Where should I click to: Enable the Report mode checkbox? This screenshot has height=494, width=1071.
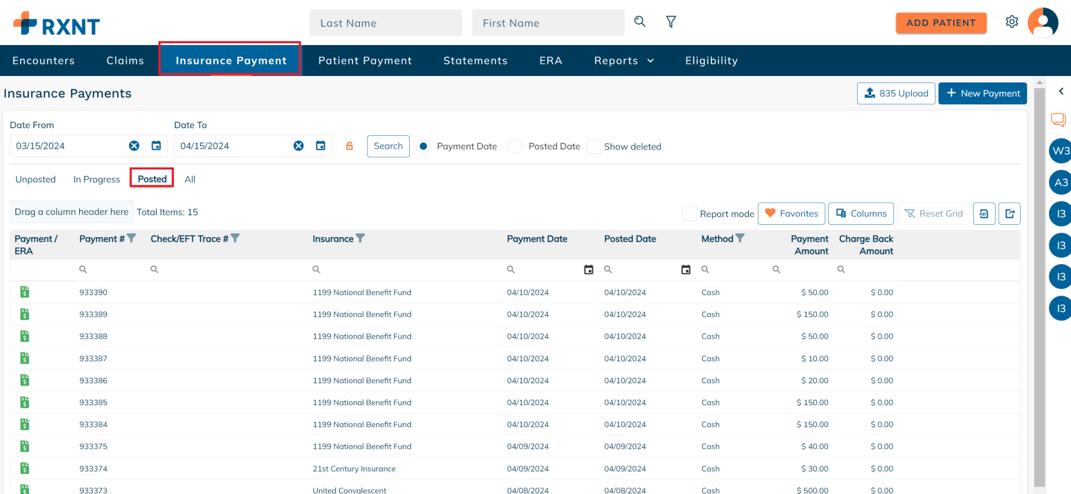coord(690,214)
